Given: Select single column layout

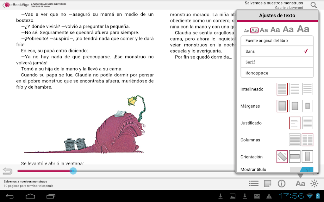Looking at the screenshot, I should coord(295,140).
